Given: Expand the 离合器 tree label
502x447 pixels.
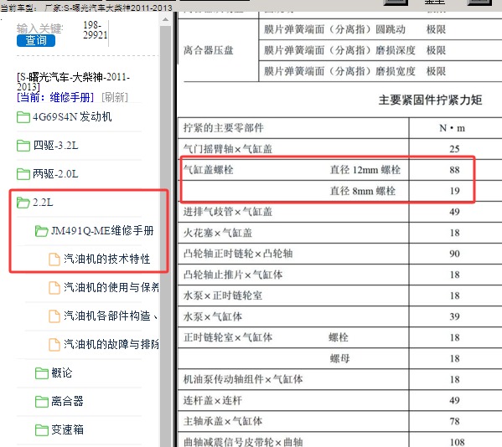Looking at the screenshot, I should click(x=67, y=402).
